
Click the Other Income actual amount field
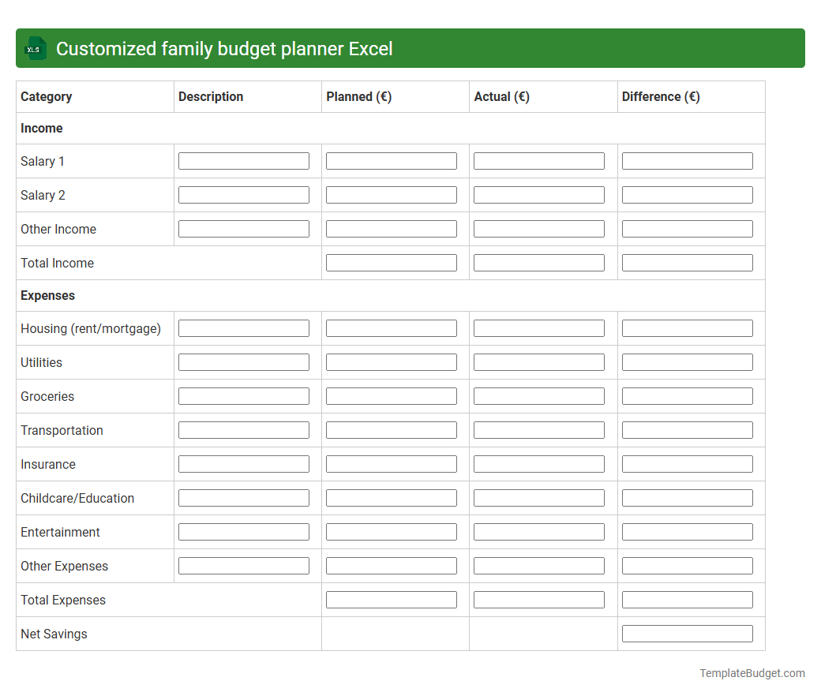[x=538, y=228]
